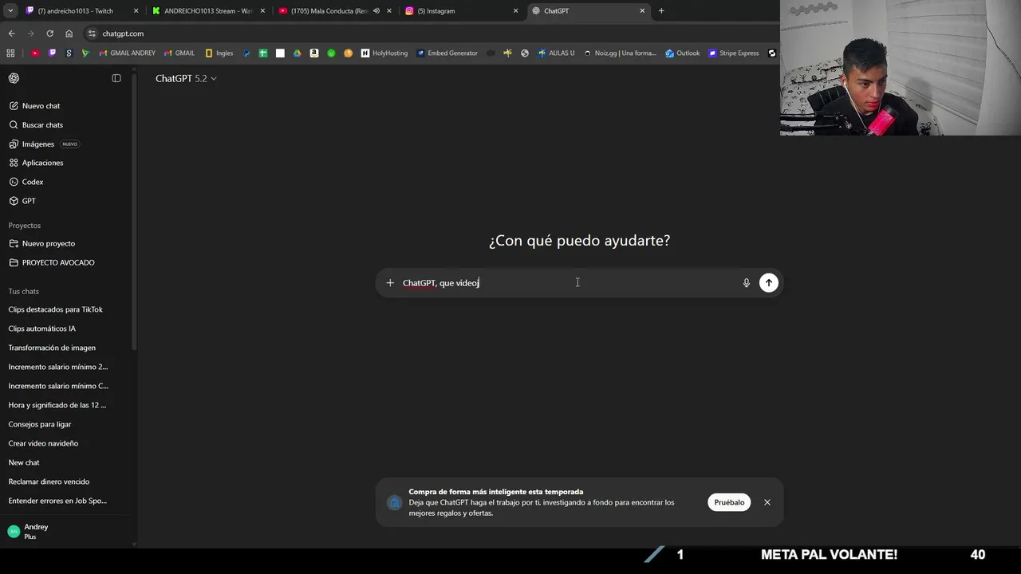Open the Andrey Plus account menu

pos(65,531)
